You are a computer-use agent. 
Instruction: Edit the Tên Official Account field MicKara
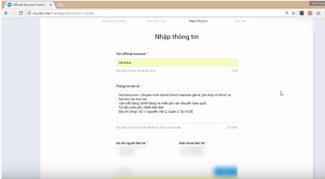coord(177,63)
